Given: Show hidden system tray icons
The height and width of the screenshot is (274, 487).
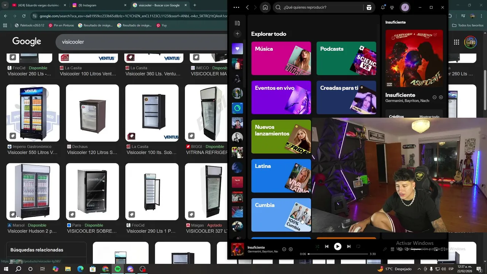Looking at the screenshot, I should (419, 269).
